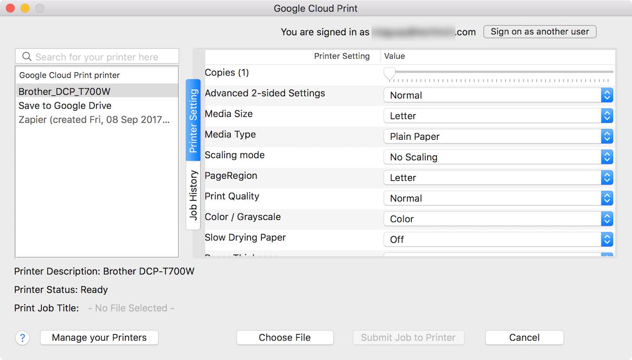Viewport: 632px width, 360px height.
Task: Open the Color / Grayscale dropdown
Action: tap(498, 219)
